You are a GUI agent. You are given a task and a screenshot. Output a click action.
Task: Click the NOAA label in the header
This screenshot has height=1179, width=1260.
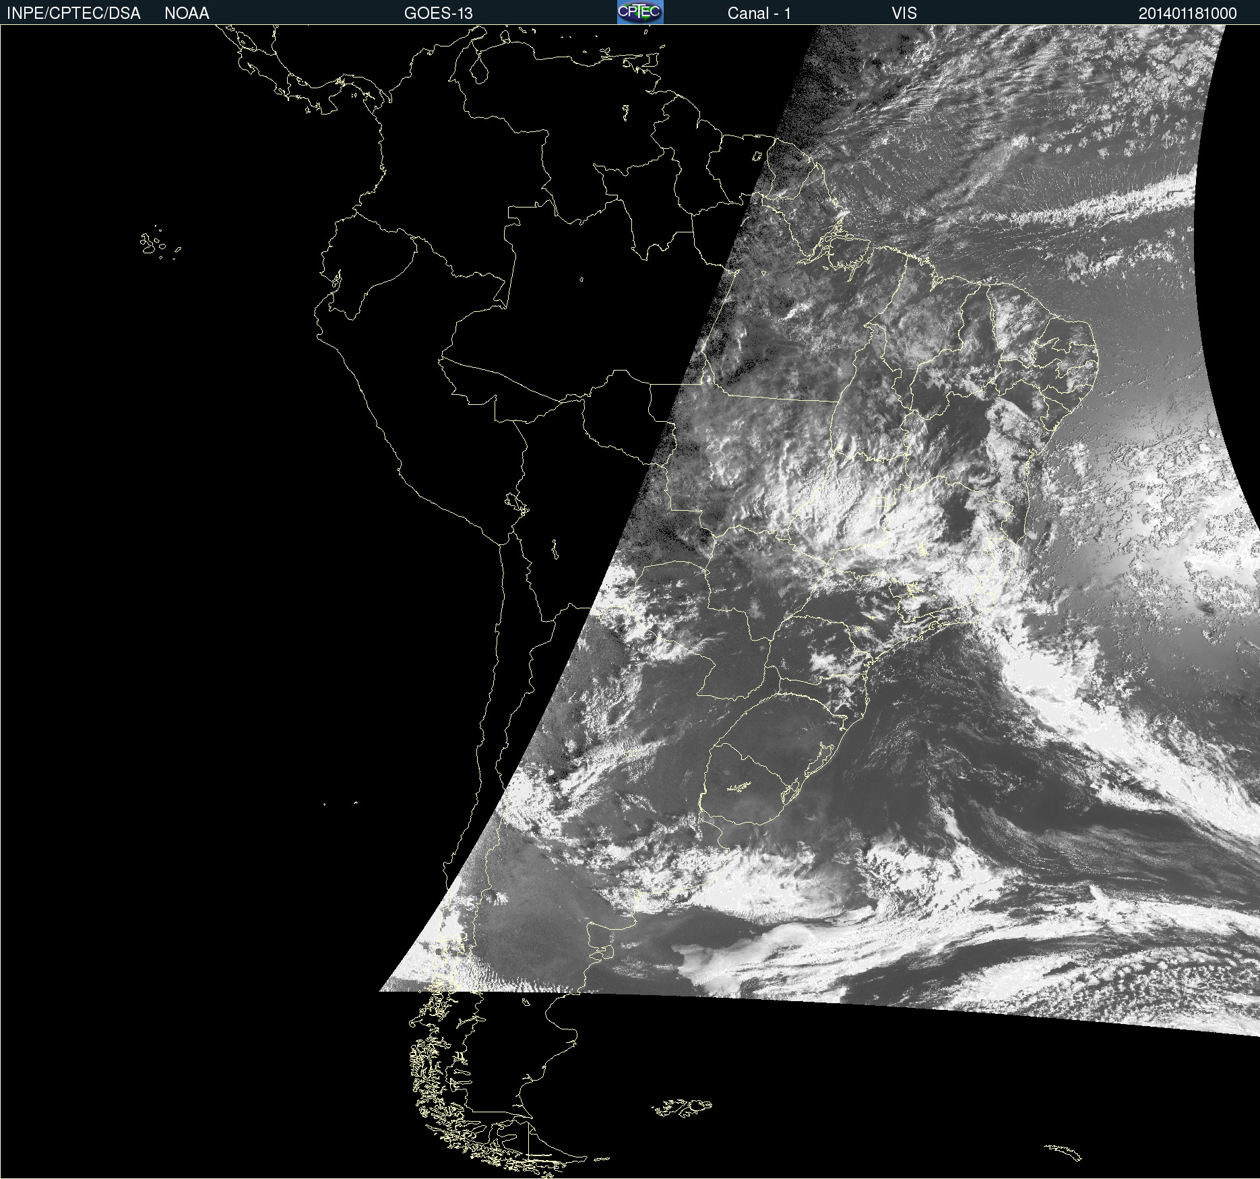click(x=187, y=13)
